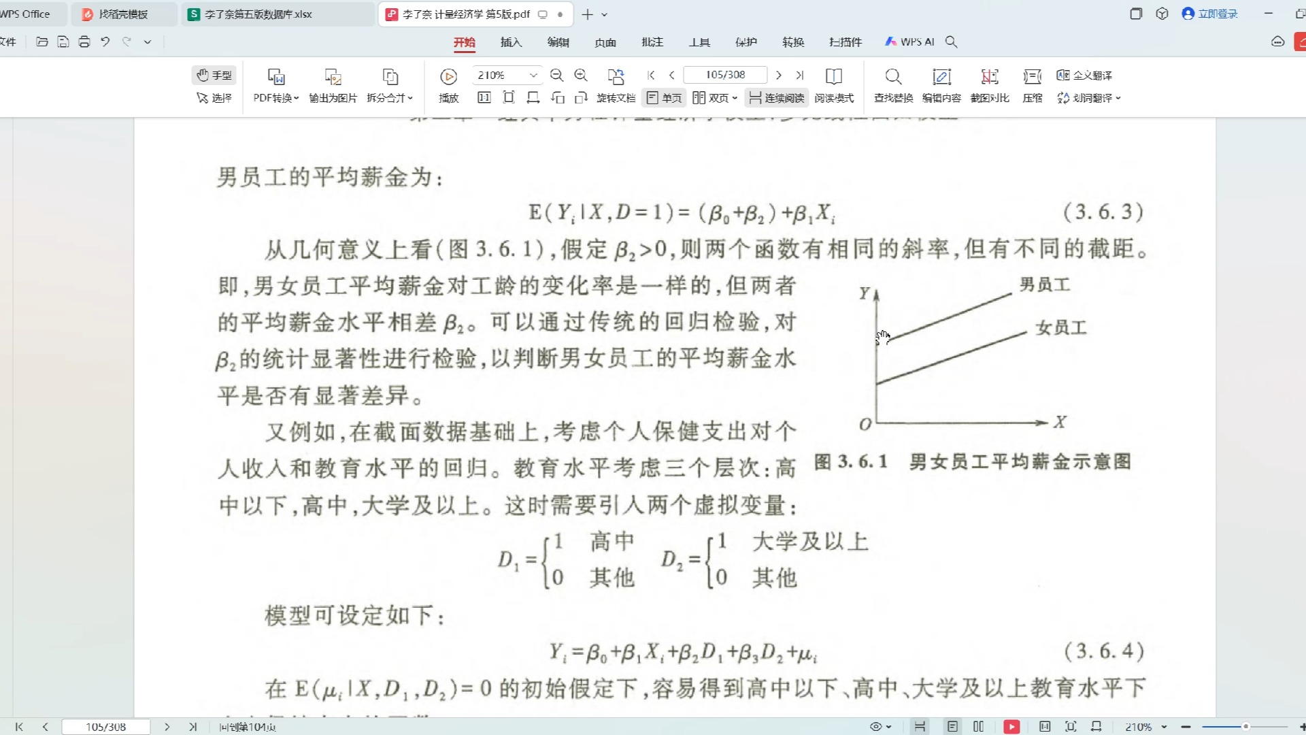Open the PDF转换 dropdown

point(276,86)
